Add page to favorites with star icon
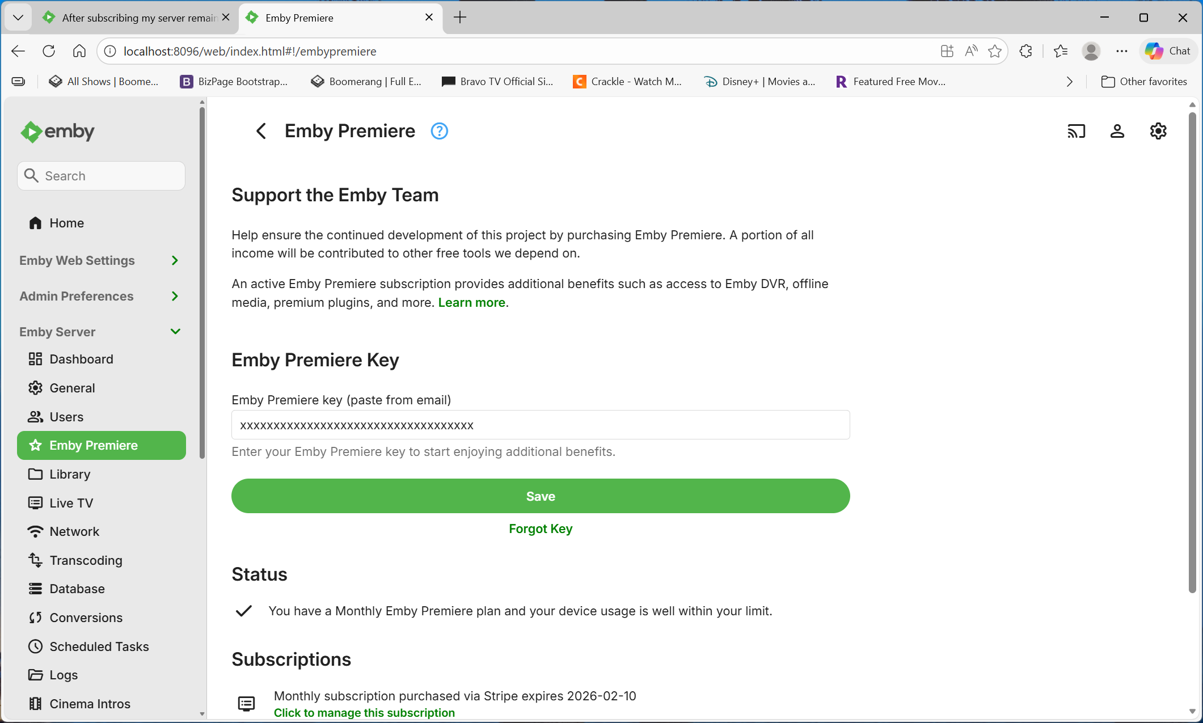 [x=994, y=51]
